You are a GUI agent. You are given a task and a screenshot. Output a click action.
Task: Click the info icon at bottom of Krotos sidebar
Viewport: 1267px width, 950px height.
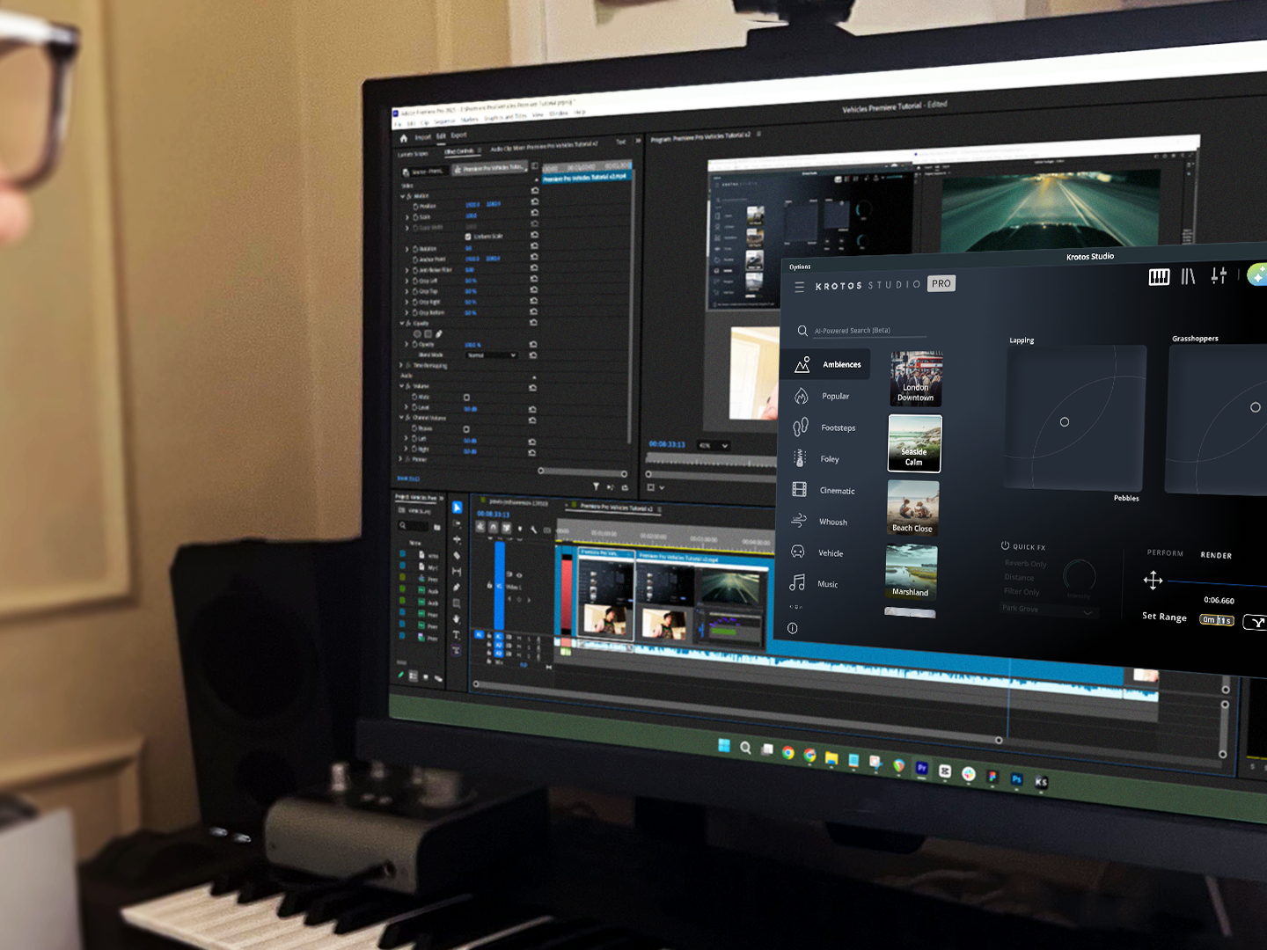(x=792, y=628)
